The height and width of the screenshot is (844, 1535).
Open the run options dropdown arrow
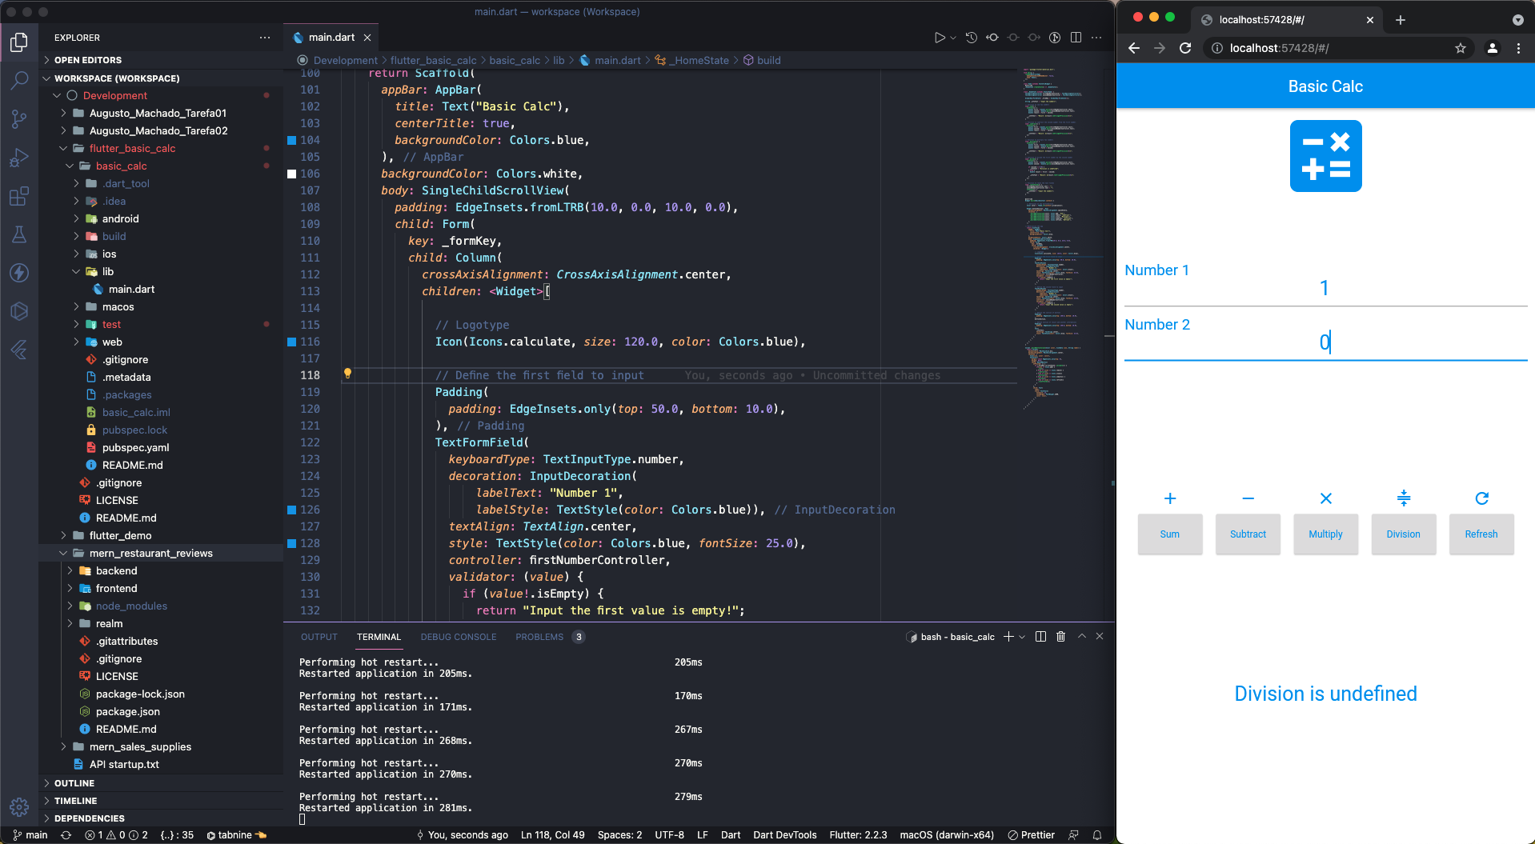tap(953, 38)
